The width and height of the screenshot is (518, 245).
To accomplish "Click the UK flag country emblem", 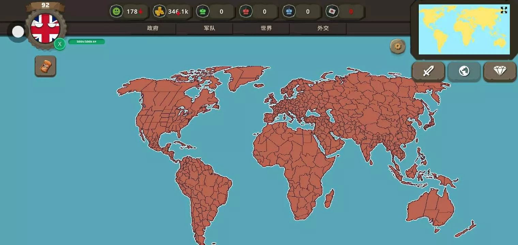I will tap(45, 28).
